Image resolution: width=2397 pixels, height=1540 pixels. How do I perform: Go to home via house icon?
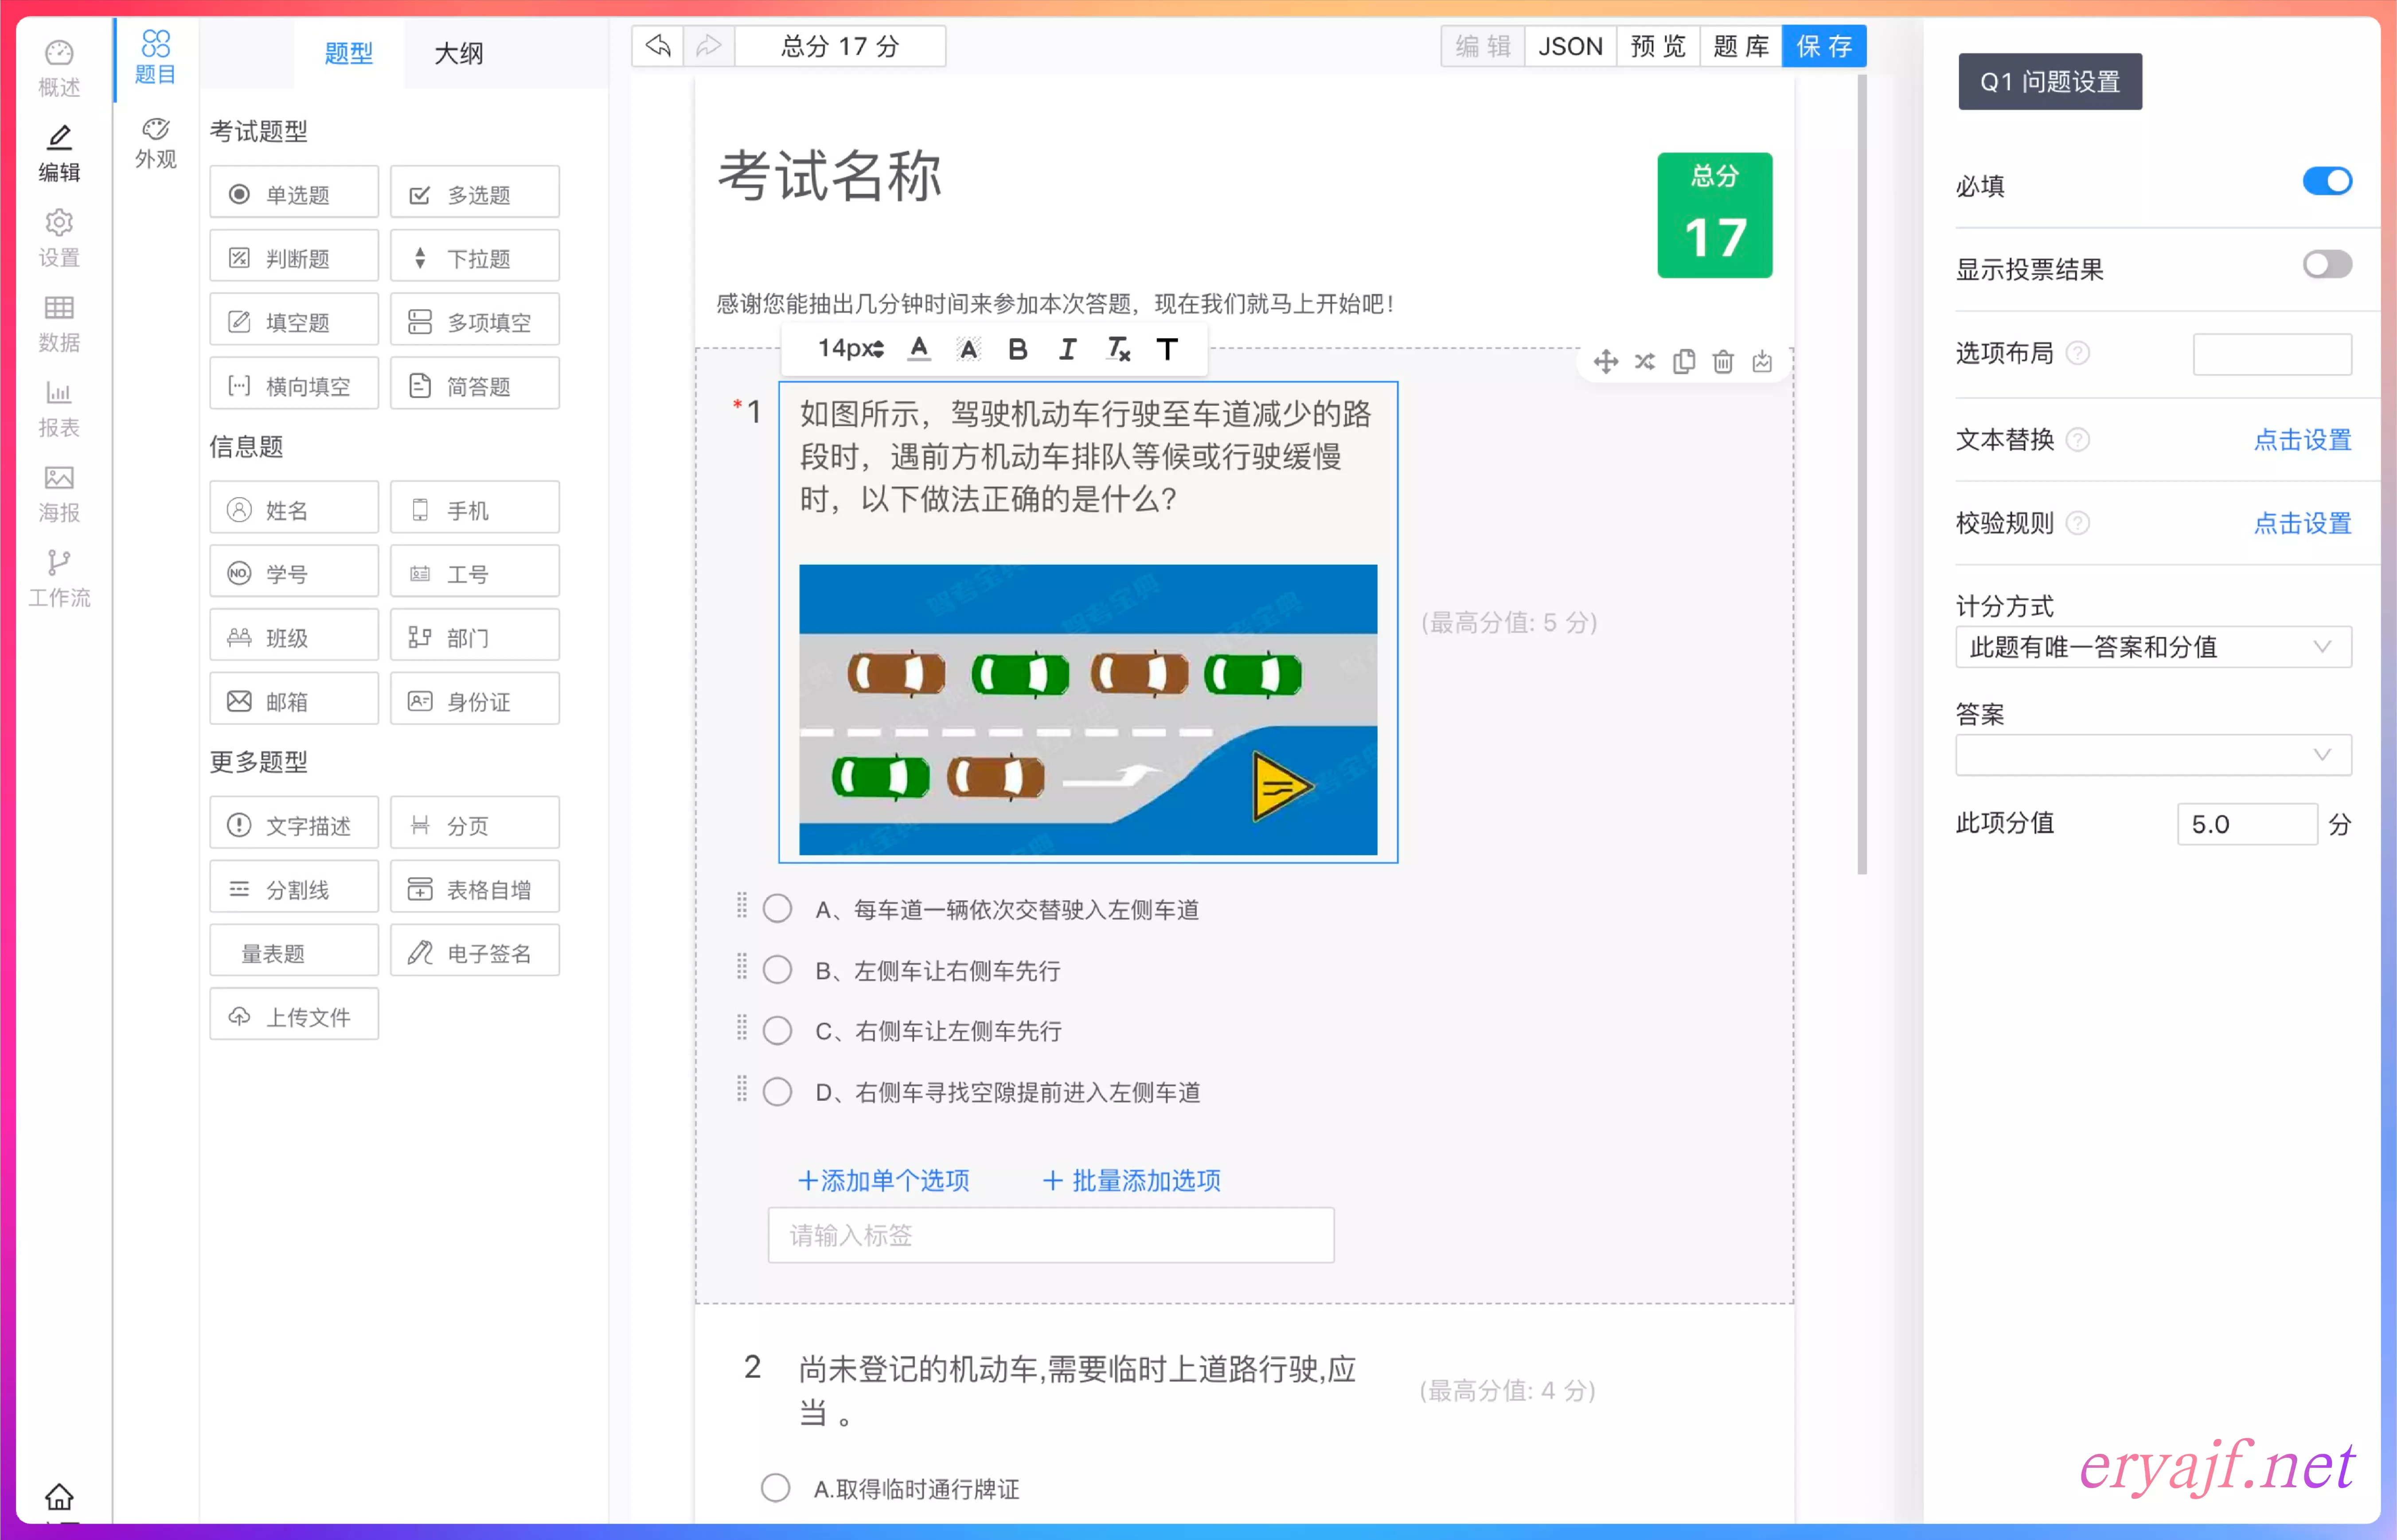tap(59, 1496)
